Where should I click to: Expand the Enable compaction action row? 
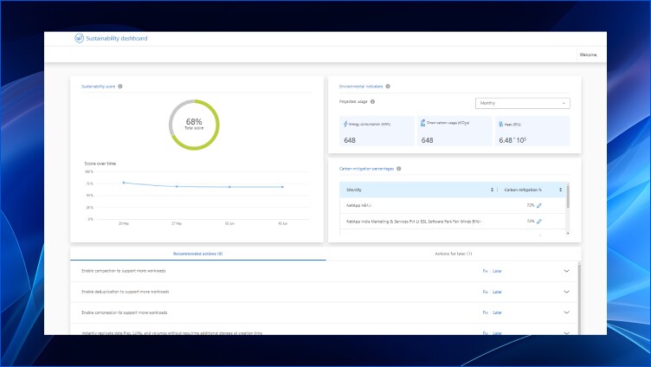[567, 271]
